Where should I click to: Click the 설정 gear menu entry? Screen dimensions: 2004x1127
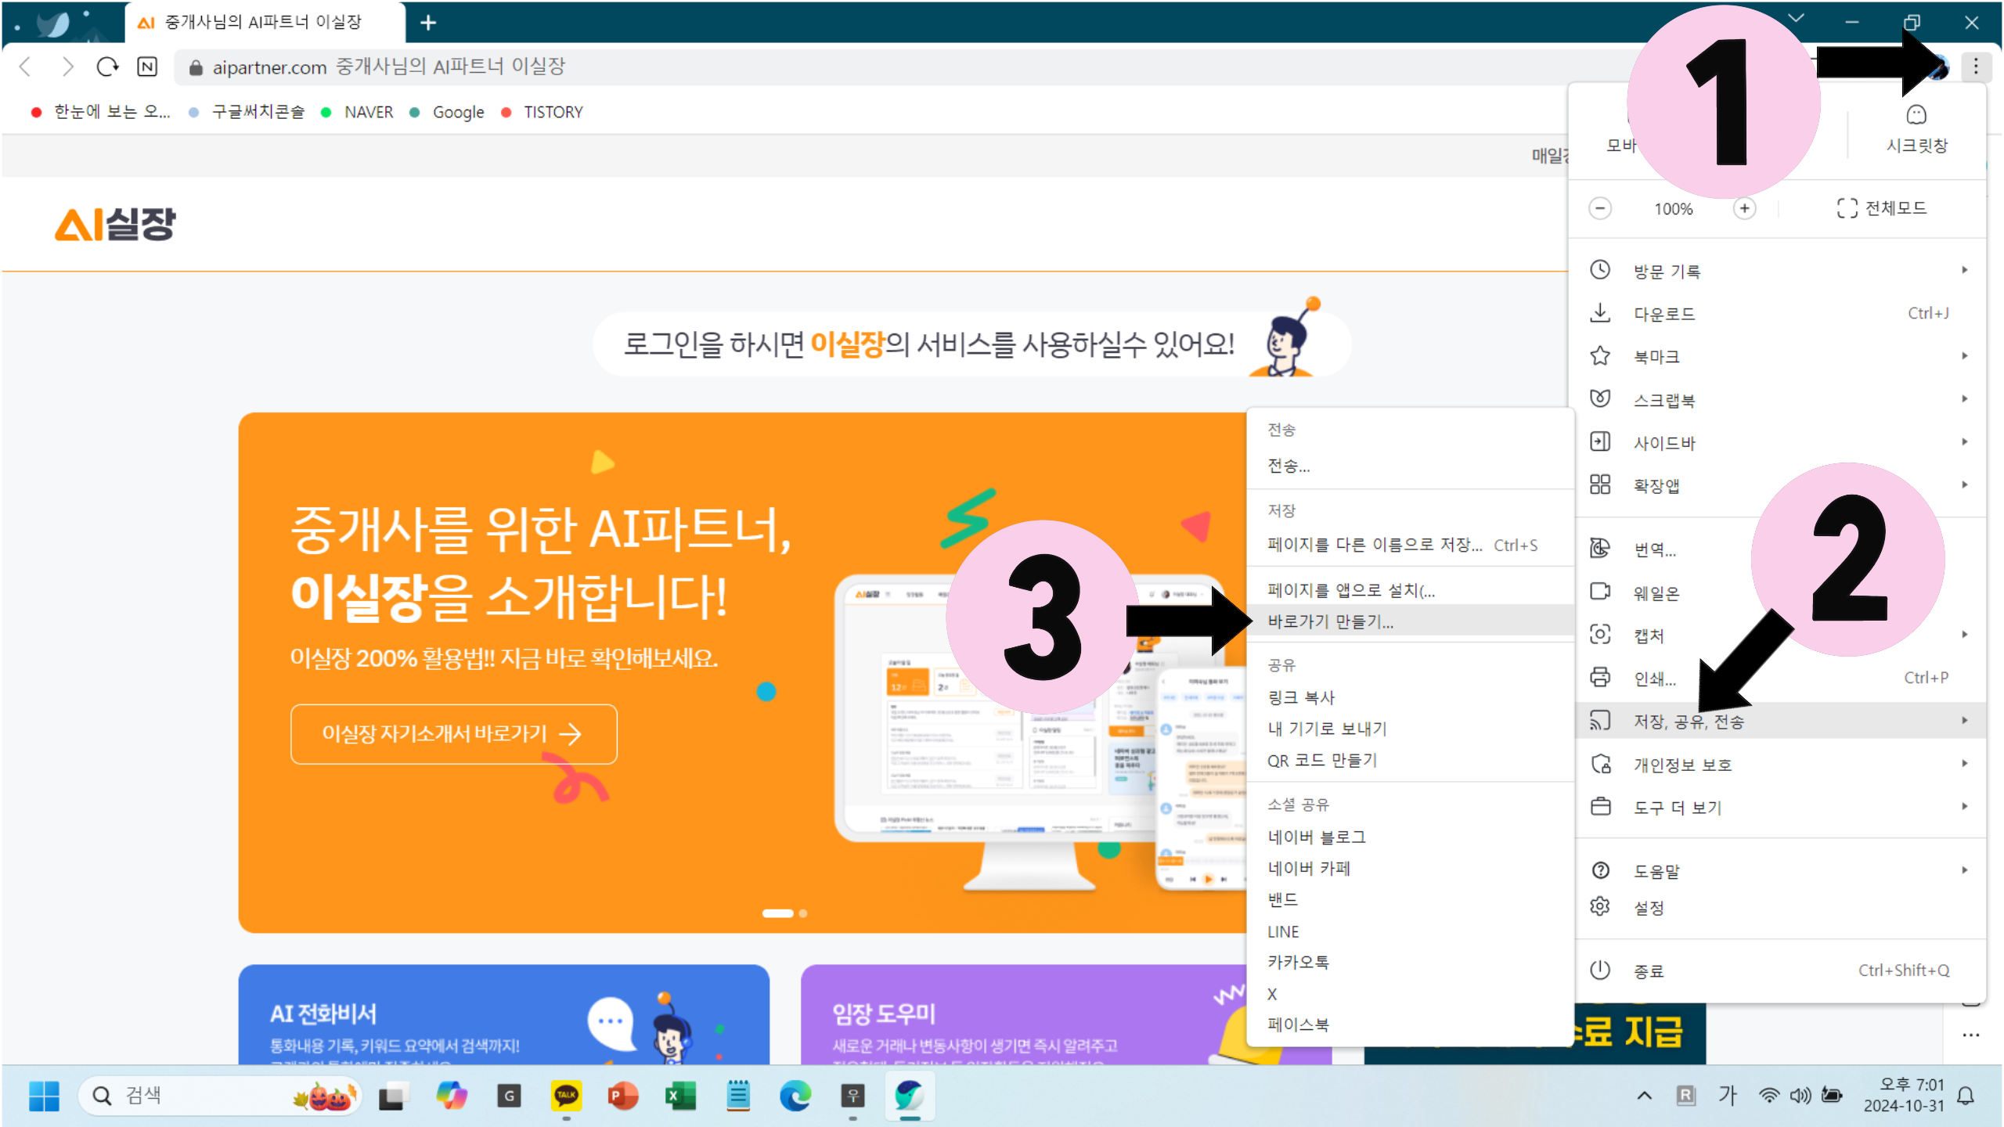[x=1649, y=908]
